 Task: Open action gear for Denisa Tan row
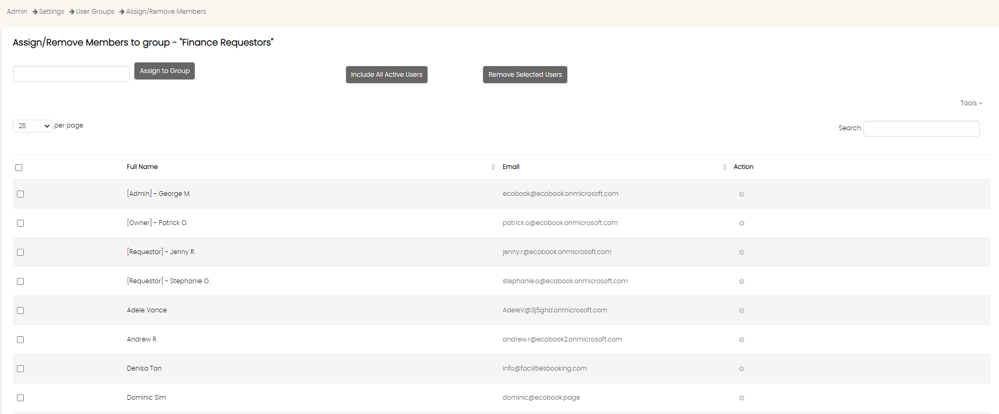[741, 369]
